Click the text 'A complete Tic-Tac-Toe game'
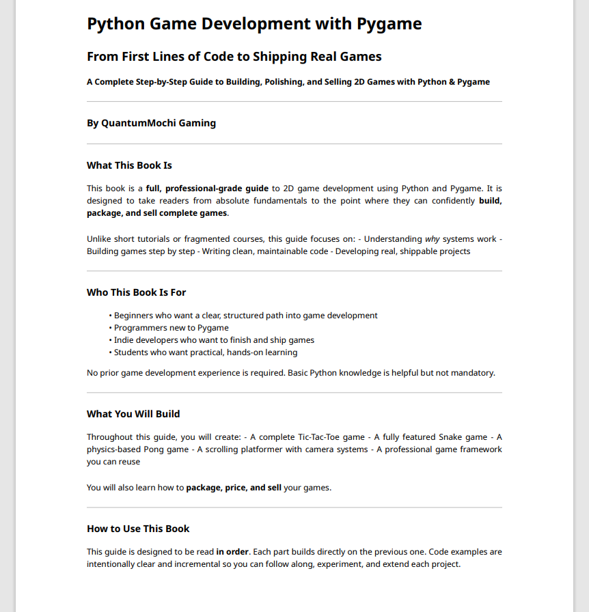This screenshot has width=589, height=612. click(x=307, y=437)
